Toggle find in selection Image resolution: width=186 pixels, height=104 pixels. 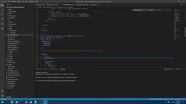tap(168, 10)
